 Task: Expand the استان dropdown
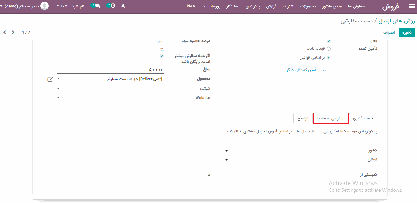[277, 160]
